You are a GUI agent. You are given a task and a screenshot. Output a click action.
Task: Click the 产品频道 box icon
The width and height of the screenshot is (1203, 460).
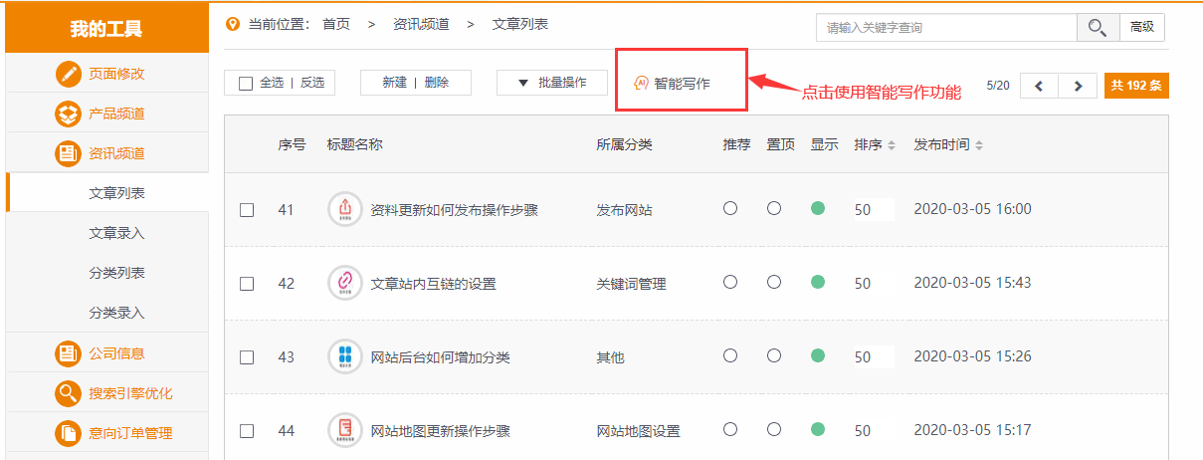(68, 114)
